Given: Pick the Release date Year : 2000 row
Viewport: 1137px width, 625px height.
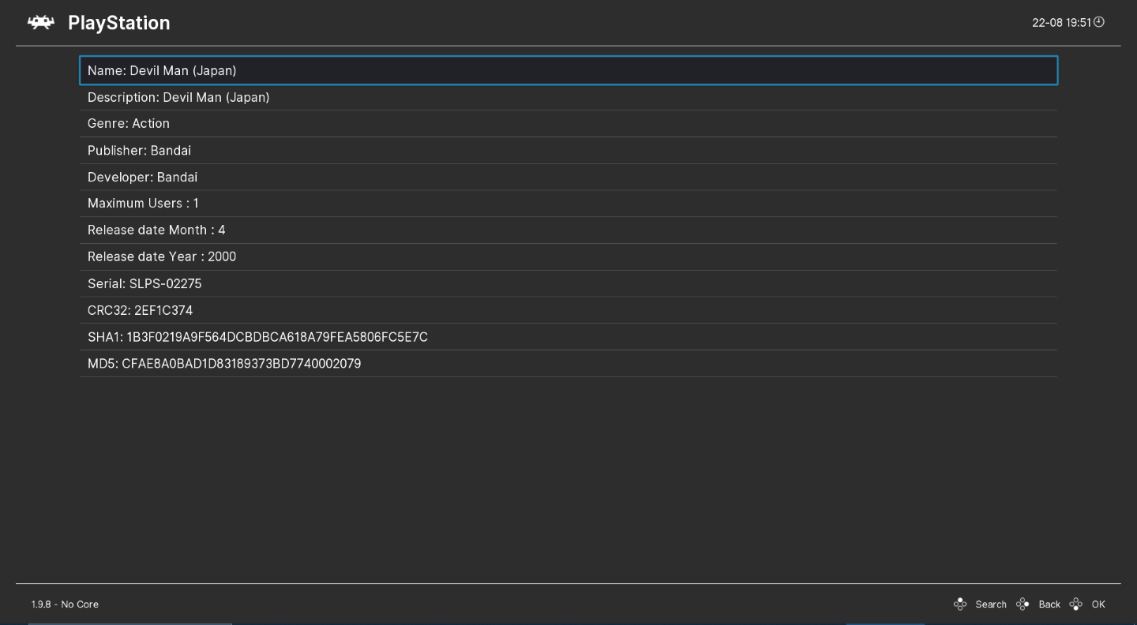Looking at the screenshot, I should click(x=568, y=257).
